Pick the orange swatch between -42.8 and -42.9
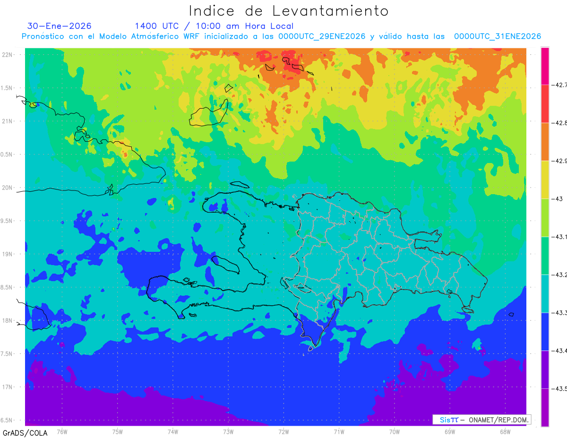Screen dimensions: 567x438 (545, 142)
